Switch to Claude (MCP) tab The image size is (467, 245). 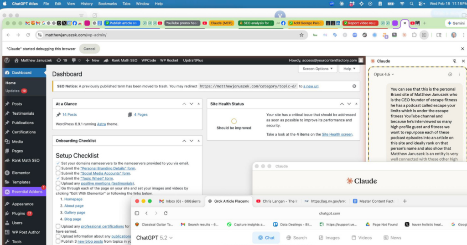coord(221,23)
